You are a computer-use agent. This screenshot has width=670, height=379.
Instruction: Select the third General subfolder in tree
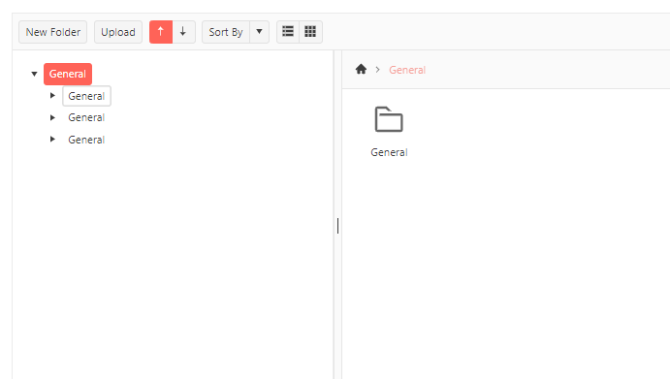tap(86, 140)
